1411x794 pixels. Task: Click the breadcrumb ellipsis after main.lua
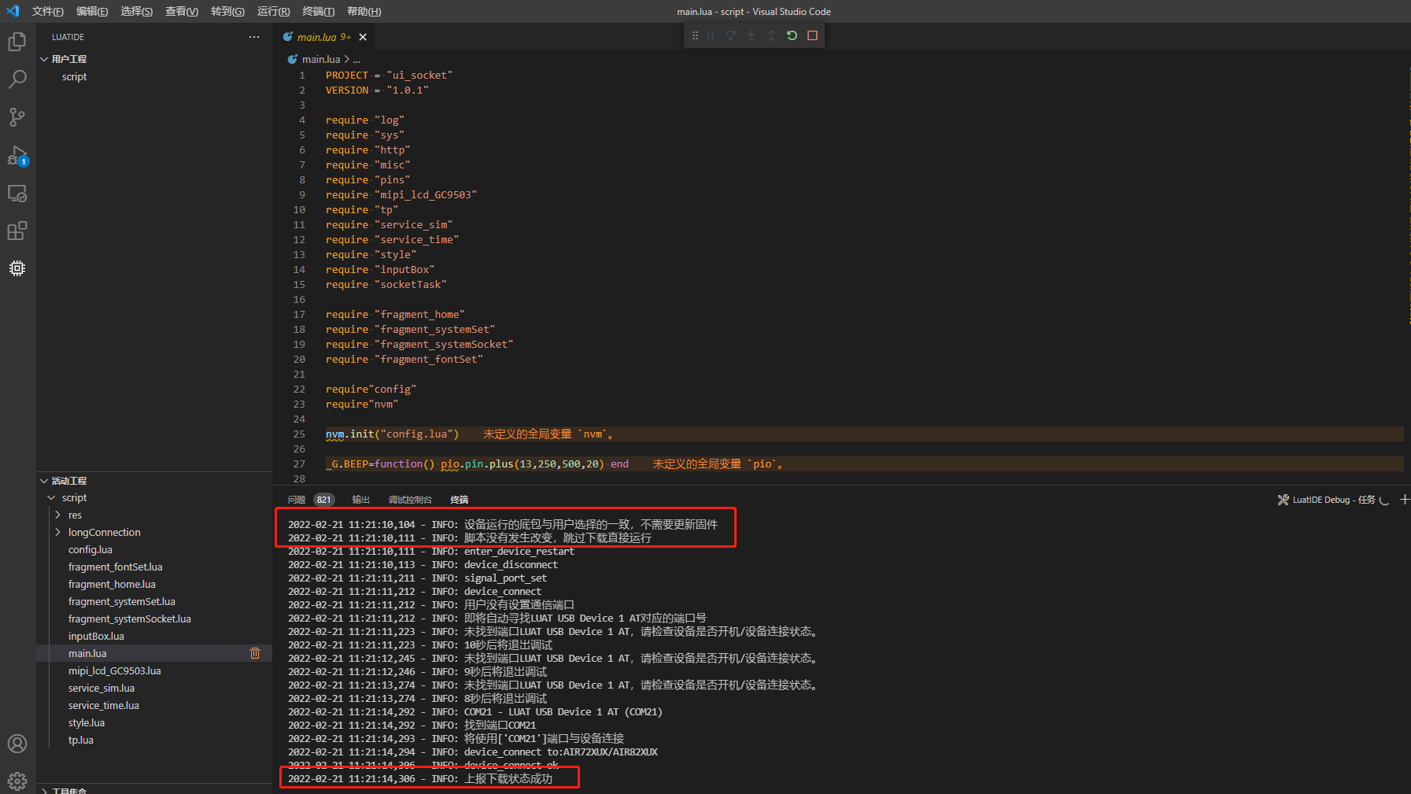tap(356, 59)
